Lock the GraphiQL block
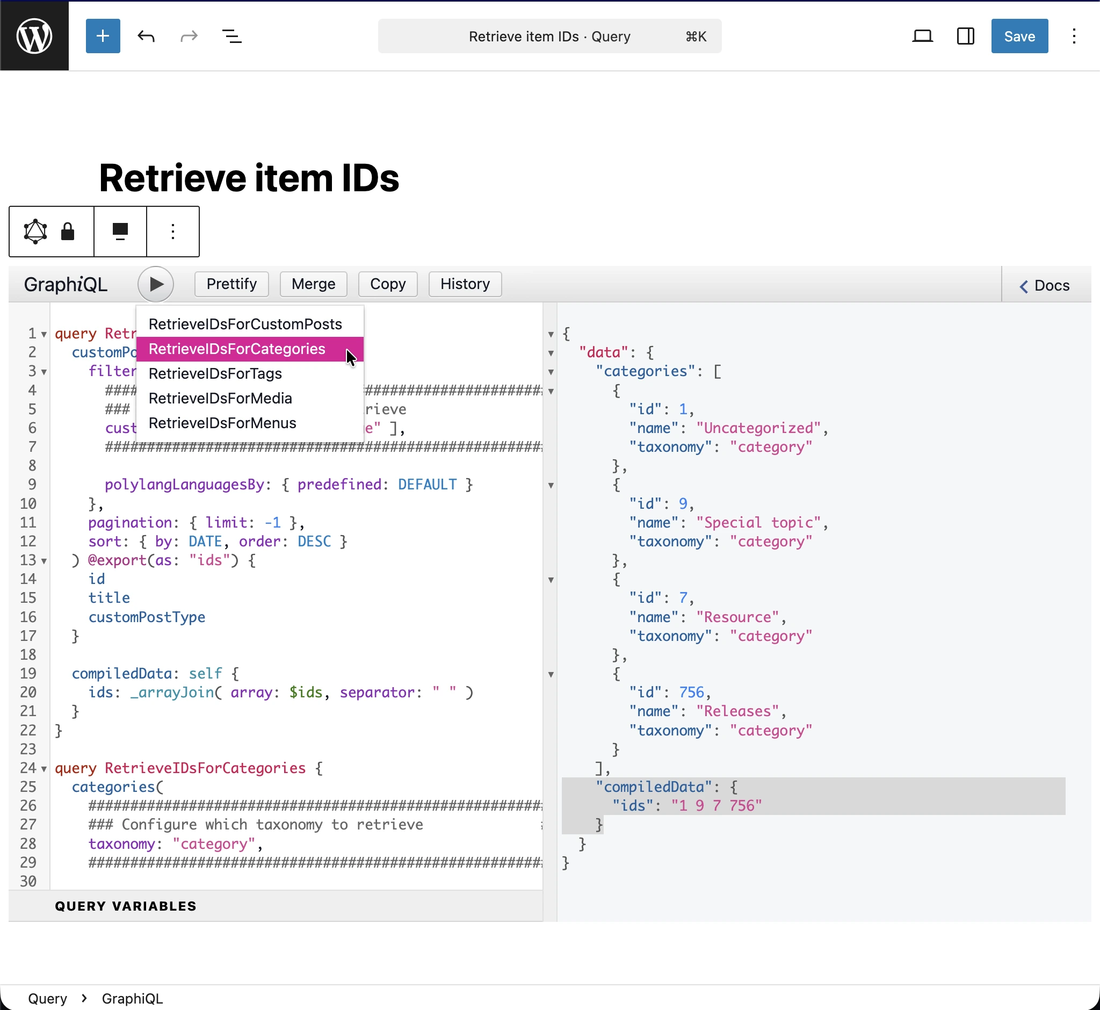1100x1010 pixels. coord(68,231)
